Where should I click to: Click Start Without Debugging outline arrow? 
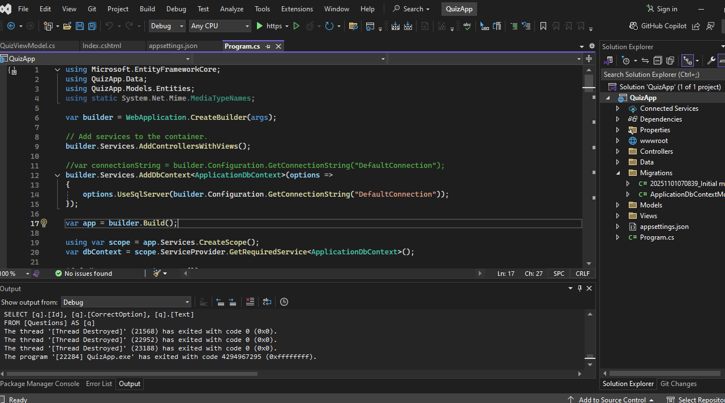(x=296, y=26)
